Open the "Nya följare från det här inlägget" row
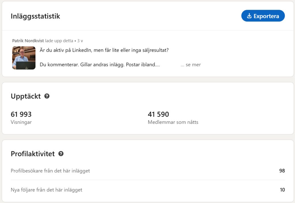The height and width of the screenshot is (203, 295). pos(46,190)
